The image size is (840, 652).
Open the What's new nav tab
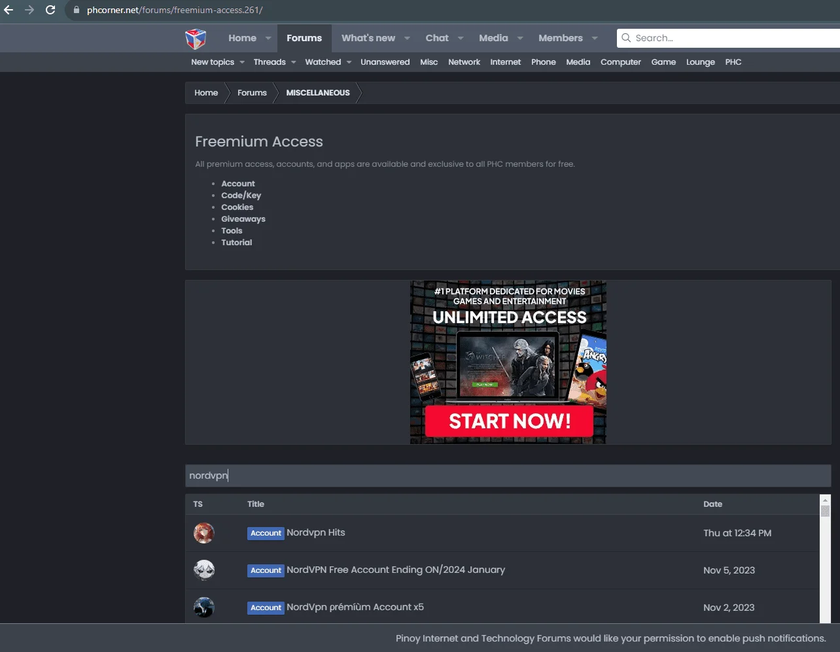pyautogui.click(x=368, y=38)
